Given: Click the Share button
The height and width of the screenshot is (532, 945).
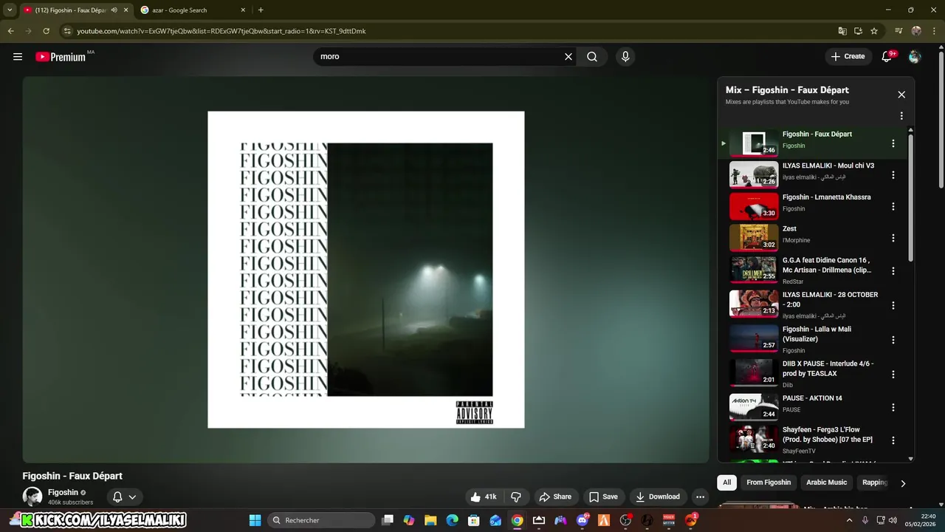Looking at the screenshot, I should (555, 497).
